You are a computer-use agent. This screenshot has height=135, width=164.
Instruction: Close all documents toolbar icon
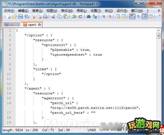[39, 16]
